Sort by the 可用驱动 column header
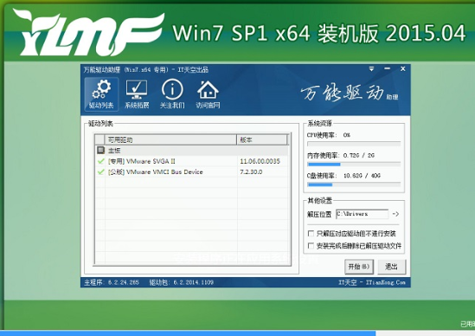The width and height of the screenshot is (475, 336). click(x=170, y=139)
